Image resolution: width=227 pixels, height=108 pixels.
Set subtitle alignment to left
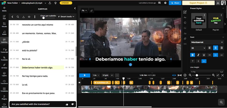[x=210, y=48]
